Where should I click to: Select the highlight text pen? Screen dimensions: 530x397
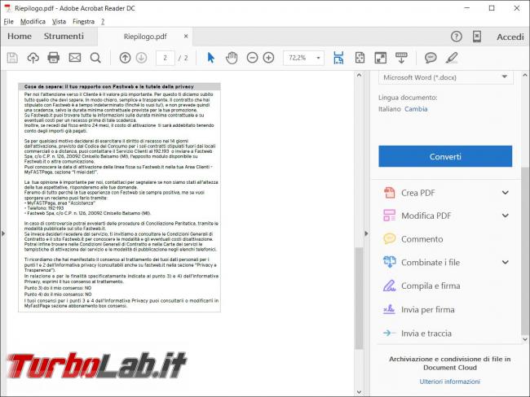click(452, 58)
